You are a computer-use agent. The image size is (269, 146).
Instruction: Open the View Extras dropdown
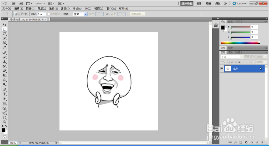coord(29,3)
